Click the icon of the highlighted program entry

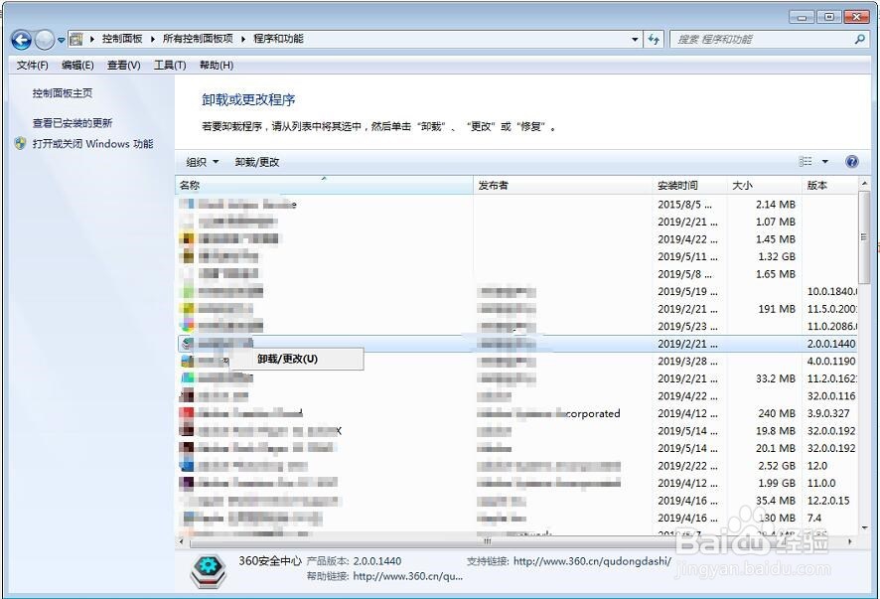187,344
